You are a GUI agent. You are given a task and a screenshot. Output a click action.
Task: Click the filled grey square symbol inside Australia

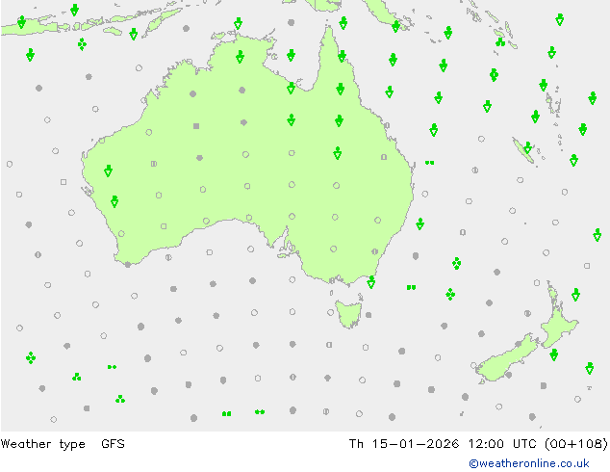[196, 126]
